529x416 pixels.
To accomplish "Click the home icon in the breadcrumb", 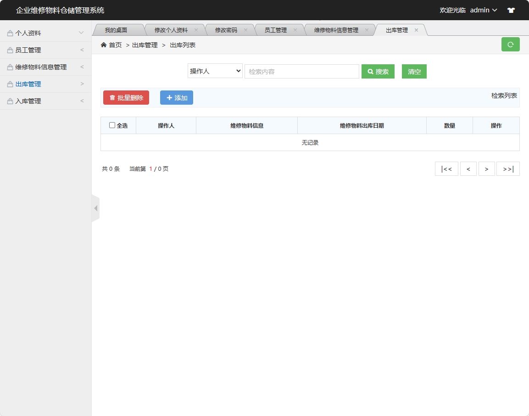I will tap(104, 45).
